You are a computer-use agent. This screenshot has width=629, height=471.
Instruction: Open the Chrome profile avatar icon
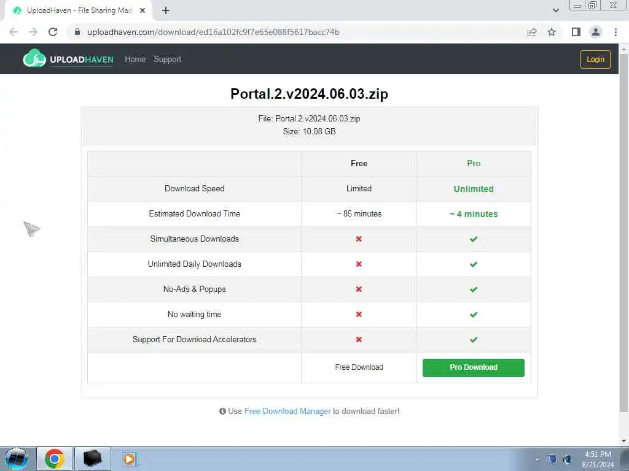click(596, 32)
